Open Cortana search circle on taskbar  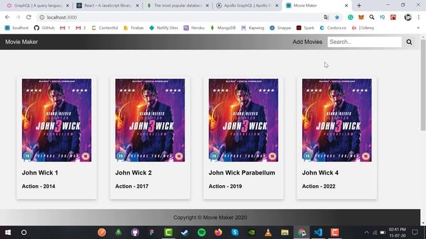coord(24,232)
